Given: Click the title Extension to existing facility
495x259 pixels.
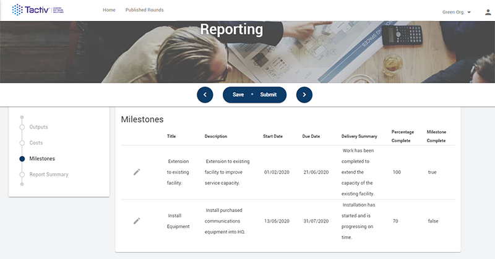Looking at the screenshot, I should point(178,172).
